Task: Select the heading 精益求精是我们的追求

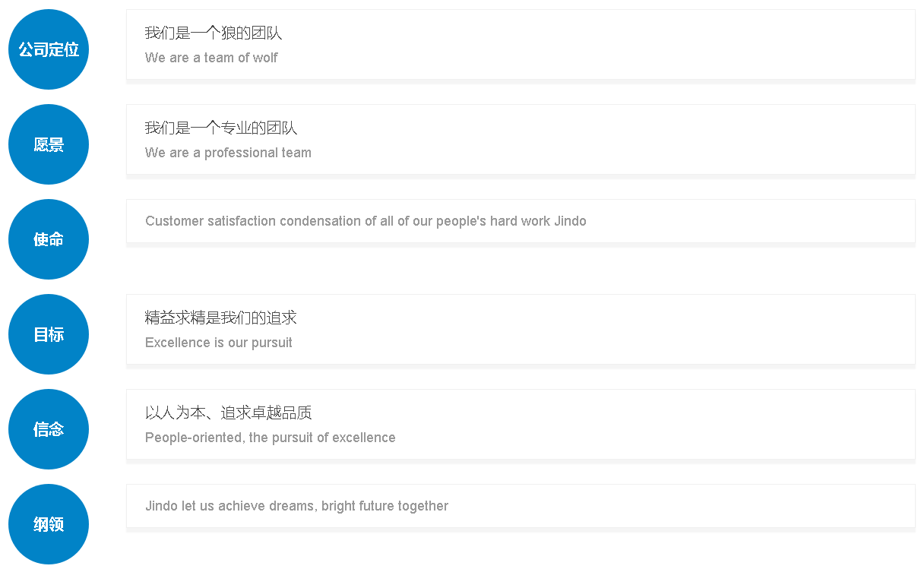Action: (221, 318)
